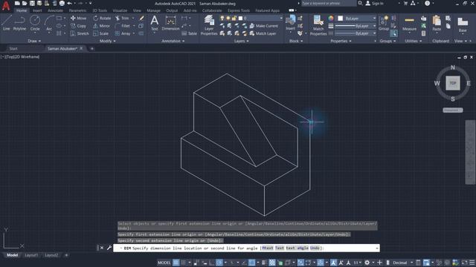The height and width of the screenshot is (267, 476).
Task: Click the Plot printer icon
Action: [x=62, y=3]
